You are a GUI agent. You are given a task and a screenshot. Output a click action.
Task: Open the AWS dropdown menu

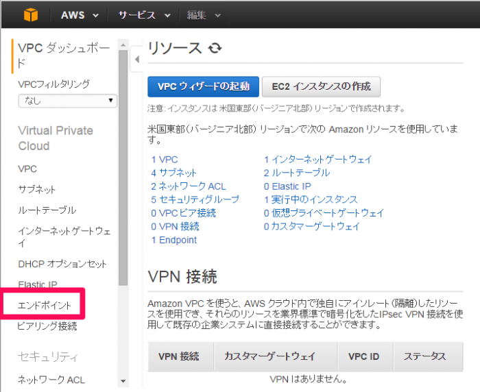[x=80, y=15]
